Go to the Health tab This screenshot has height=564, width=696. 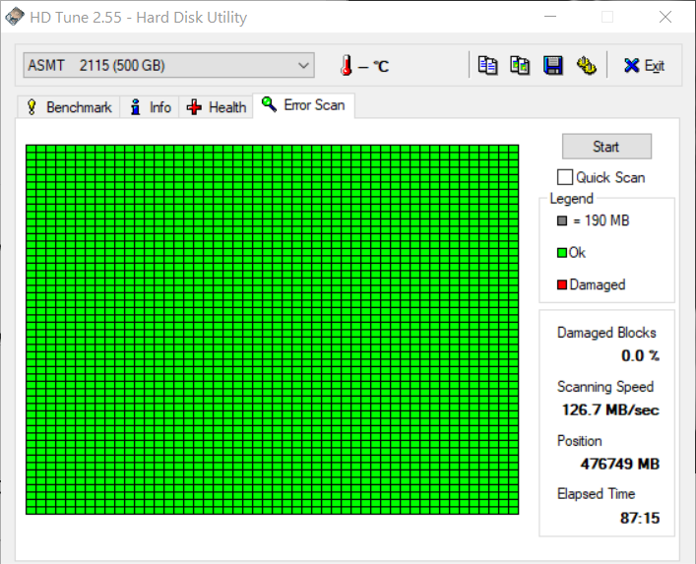coord(217,107)
